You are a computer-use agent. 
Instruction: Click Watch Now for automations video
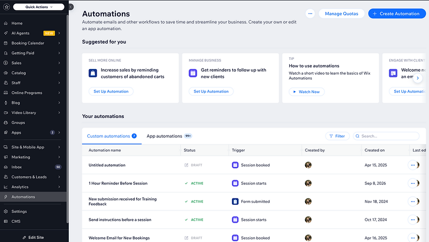point(306,92)
